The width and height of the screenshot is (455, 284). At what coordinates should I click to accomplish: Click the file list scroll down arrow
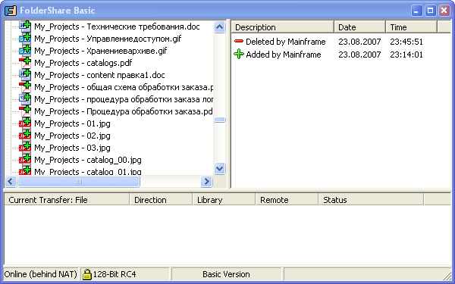(220, 168)
